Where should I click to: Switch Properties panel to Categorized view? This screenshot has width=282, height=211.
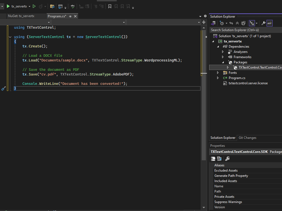tap(213, 159)
